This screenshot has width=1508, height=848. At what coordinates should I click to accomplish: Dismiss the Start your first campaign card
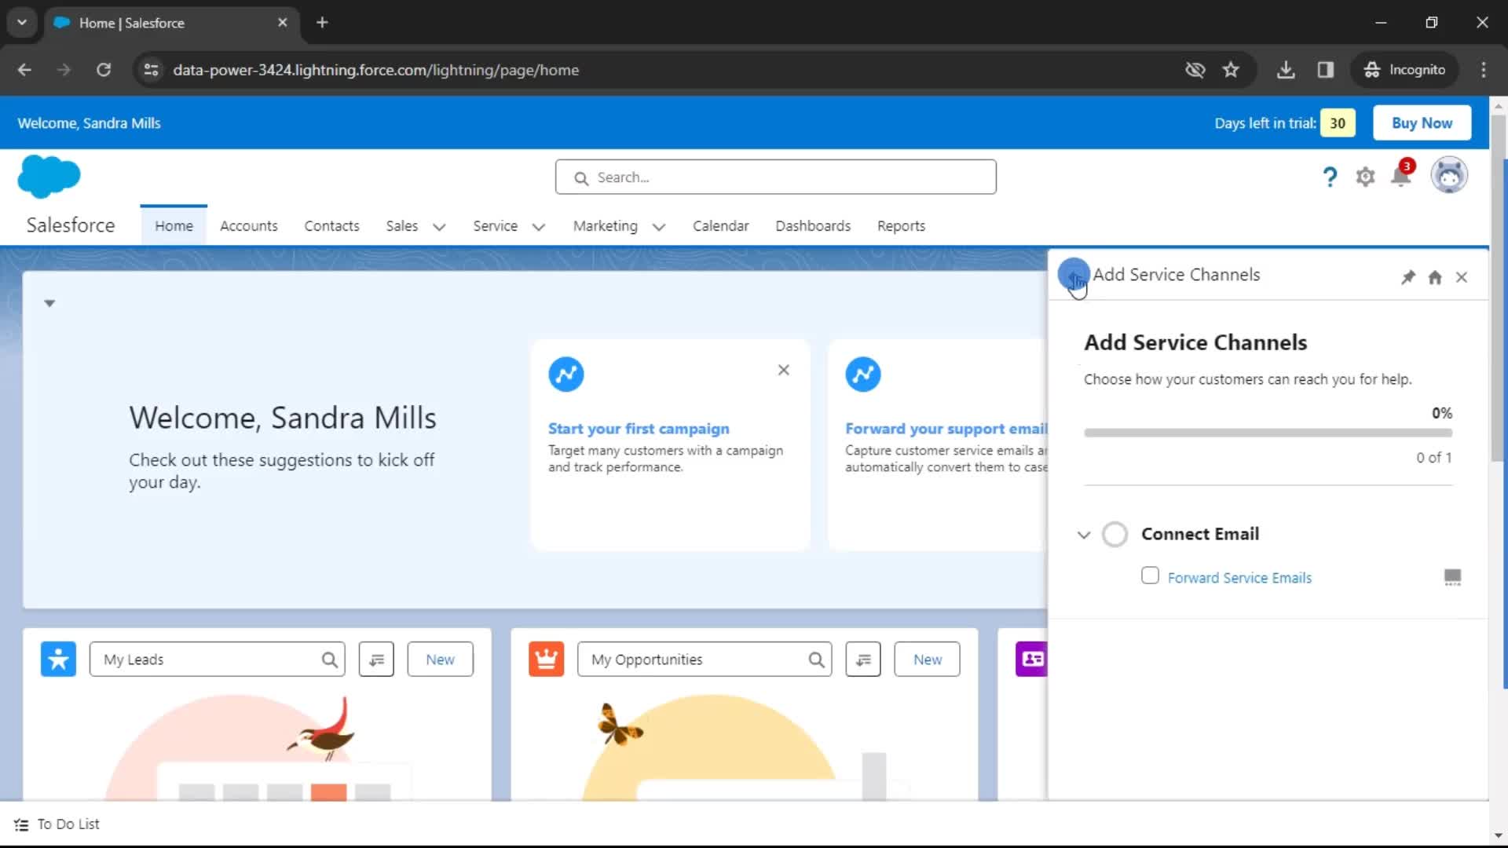click(x=784, y=370)
